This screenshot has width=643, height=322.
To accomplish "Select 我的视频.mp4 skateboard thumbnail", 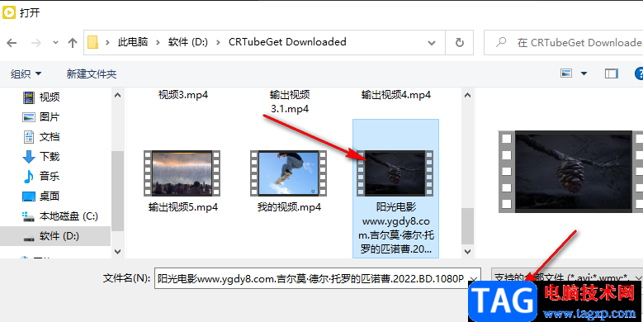I will tap(289, 173).
